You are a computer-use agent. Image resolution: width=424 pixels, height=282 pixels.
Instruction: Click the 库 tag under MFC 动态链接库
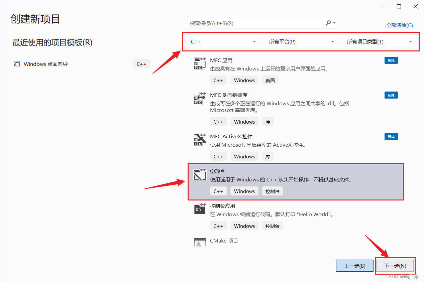(268, 122)
